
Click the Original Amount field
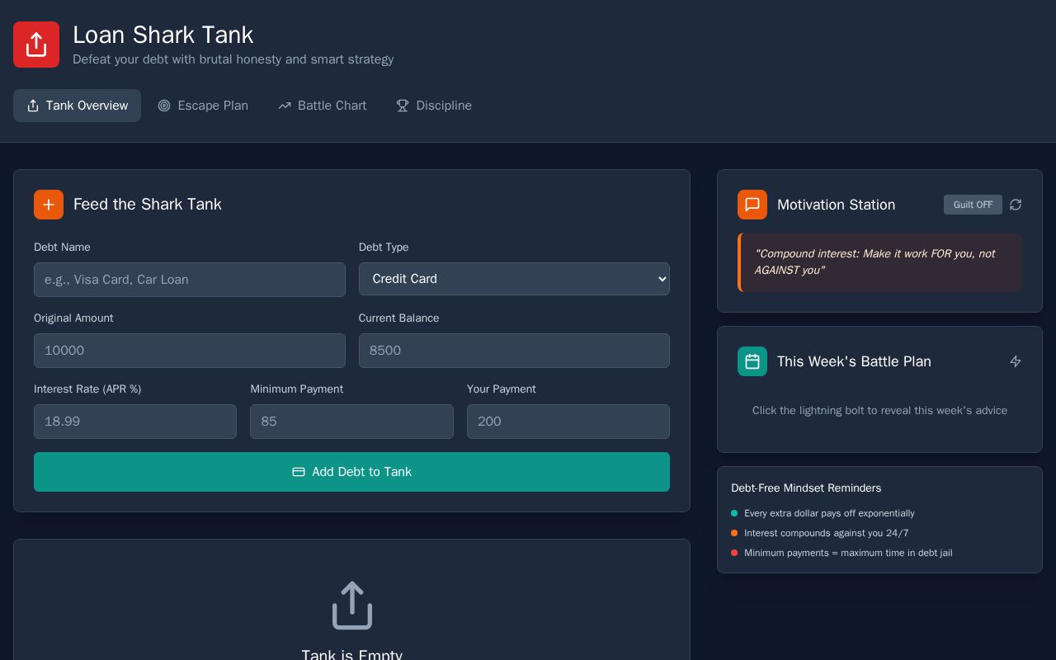point(190,351)
